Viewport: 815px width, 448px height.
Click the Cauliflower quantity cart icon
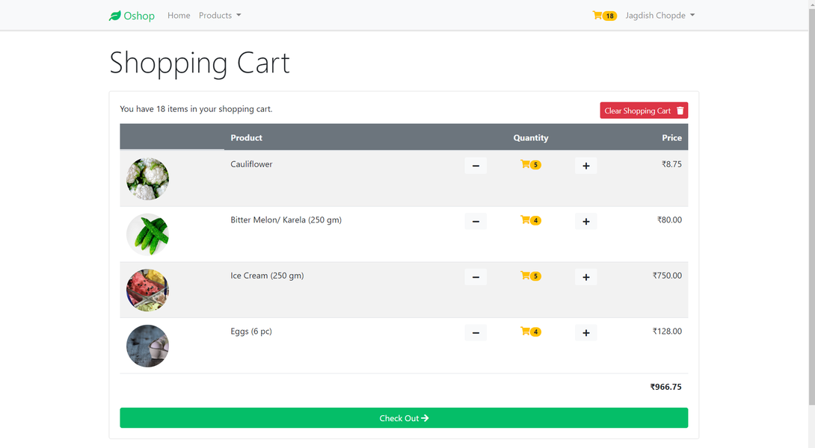tap(526, 164)
